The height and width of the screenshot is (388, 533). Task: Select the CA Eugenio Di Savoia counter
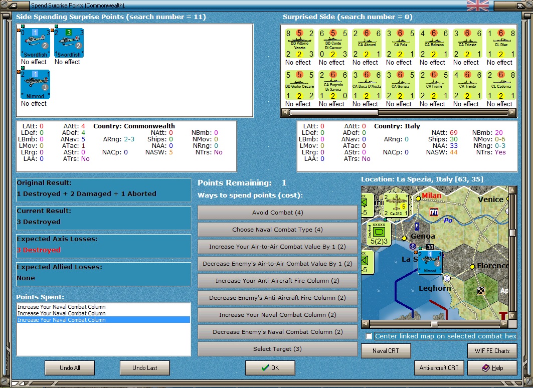click(333, 85)
